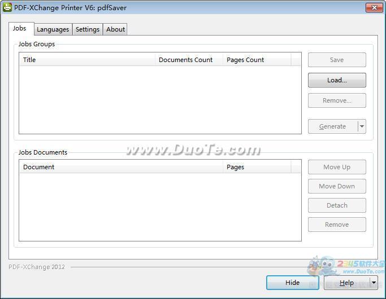
Task: Switch to the Jobs tab
Action: (x=21, y=29)
